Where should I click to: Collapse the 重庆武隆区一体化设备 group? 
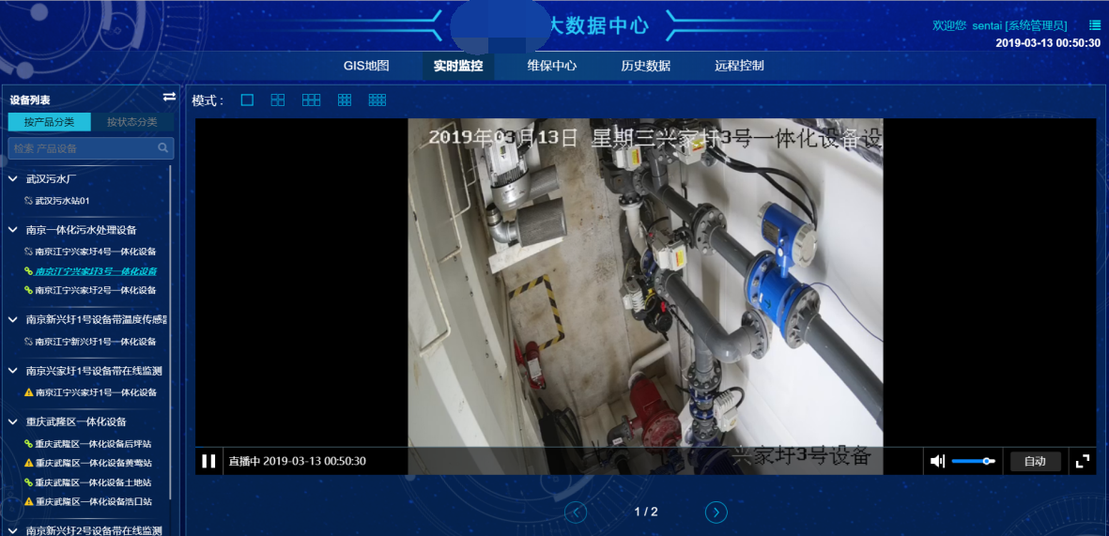pos(13,421)
